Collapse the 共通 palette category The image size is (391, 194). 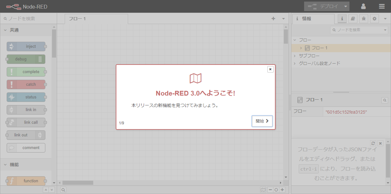pyautogui.click(x=5, y=30)
